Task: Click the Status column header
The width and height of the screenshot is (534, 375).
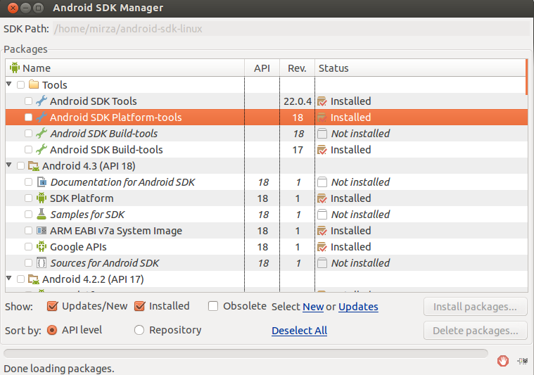Action: click(x=420, y=68)
